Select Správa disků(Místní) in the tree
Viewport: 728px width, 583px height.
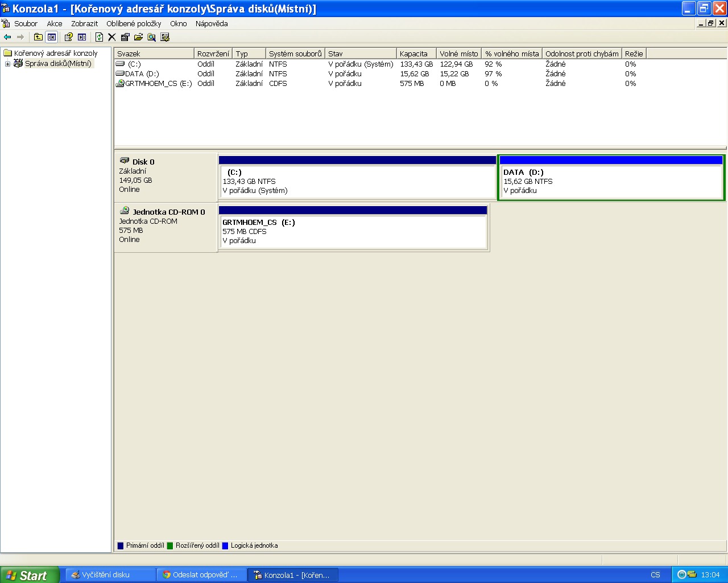coord(58,64)
